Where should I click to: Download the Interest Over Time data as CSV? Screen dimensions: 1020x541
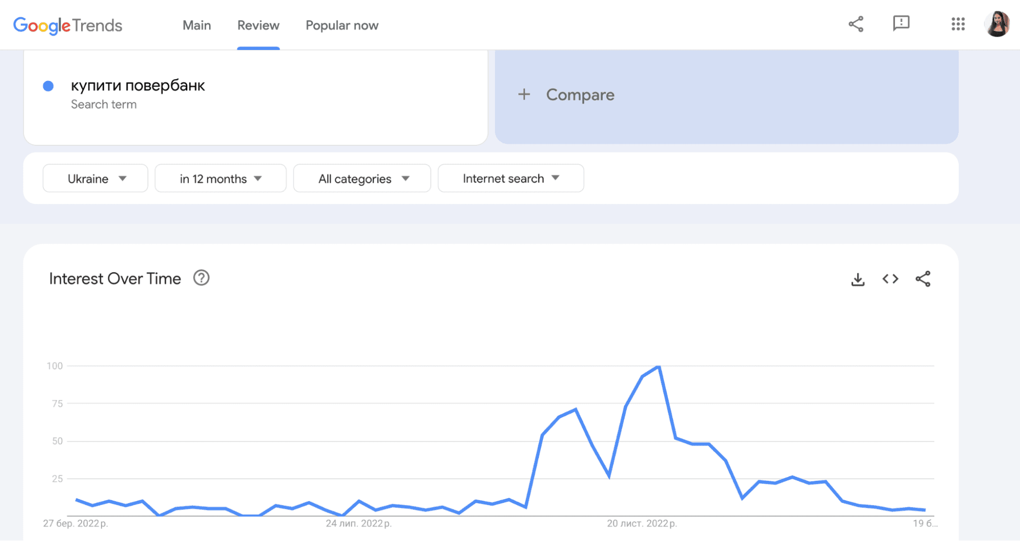pos(858,279)
